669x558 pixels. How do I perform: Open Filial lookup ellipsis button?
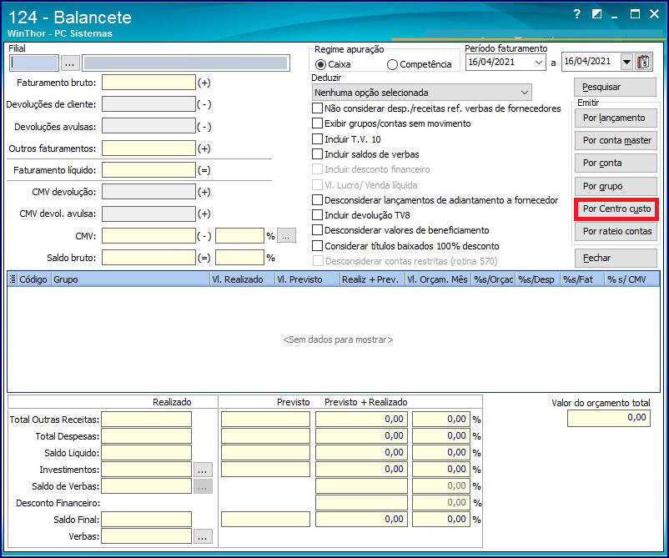[x=70, y=63]
